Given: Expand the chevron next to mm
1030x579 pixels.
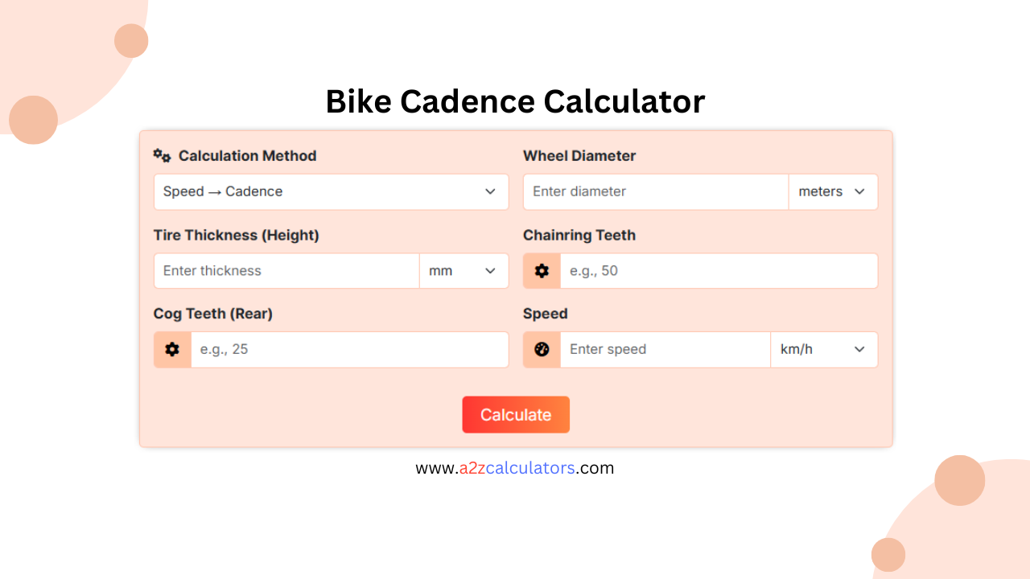Looking at the screenshot, I should tap(490, 270).
